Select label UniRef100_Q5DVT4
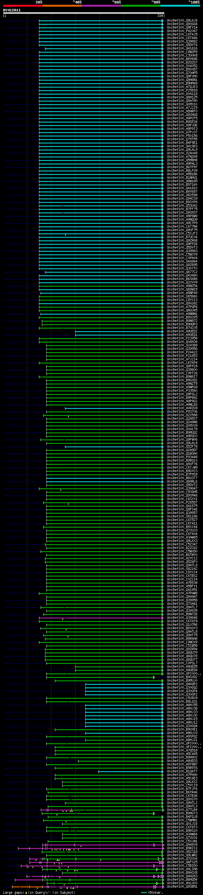Screen dimensions: 203x895 (182, 45)
